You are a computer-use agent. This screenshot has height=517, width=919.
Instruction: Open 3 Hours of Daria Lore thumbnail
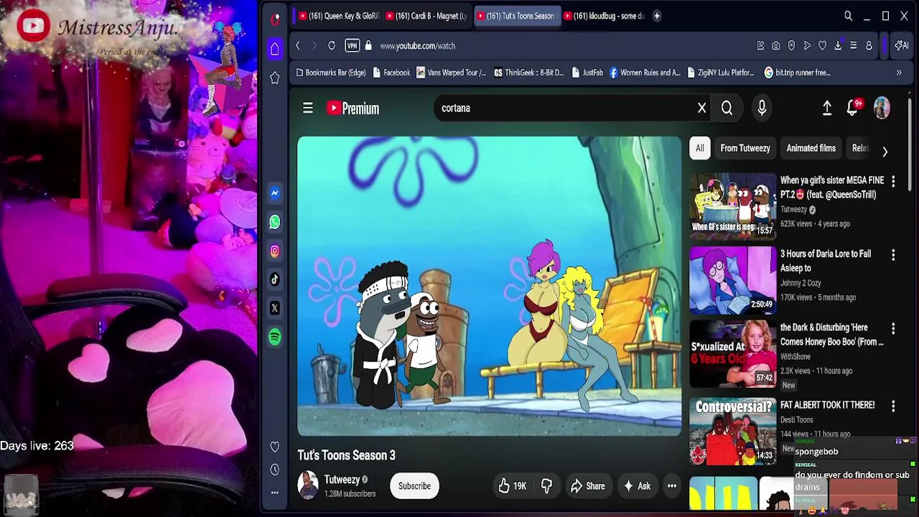click(732, 280)
